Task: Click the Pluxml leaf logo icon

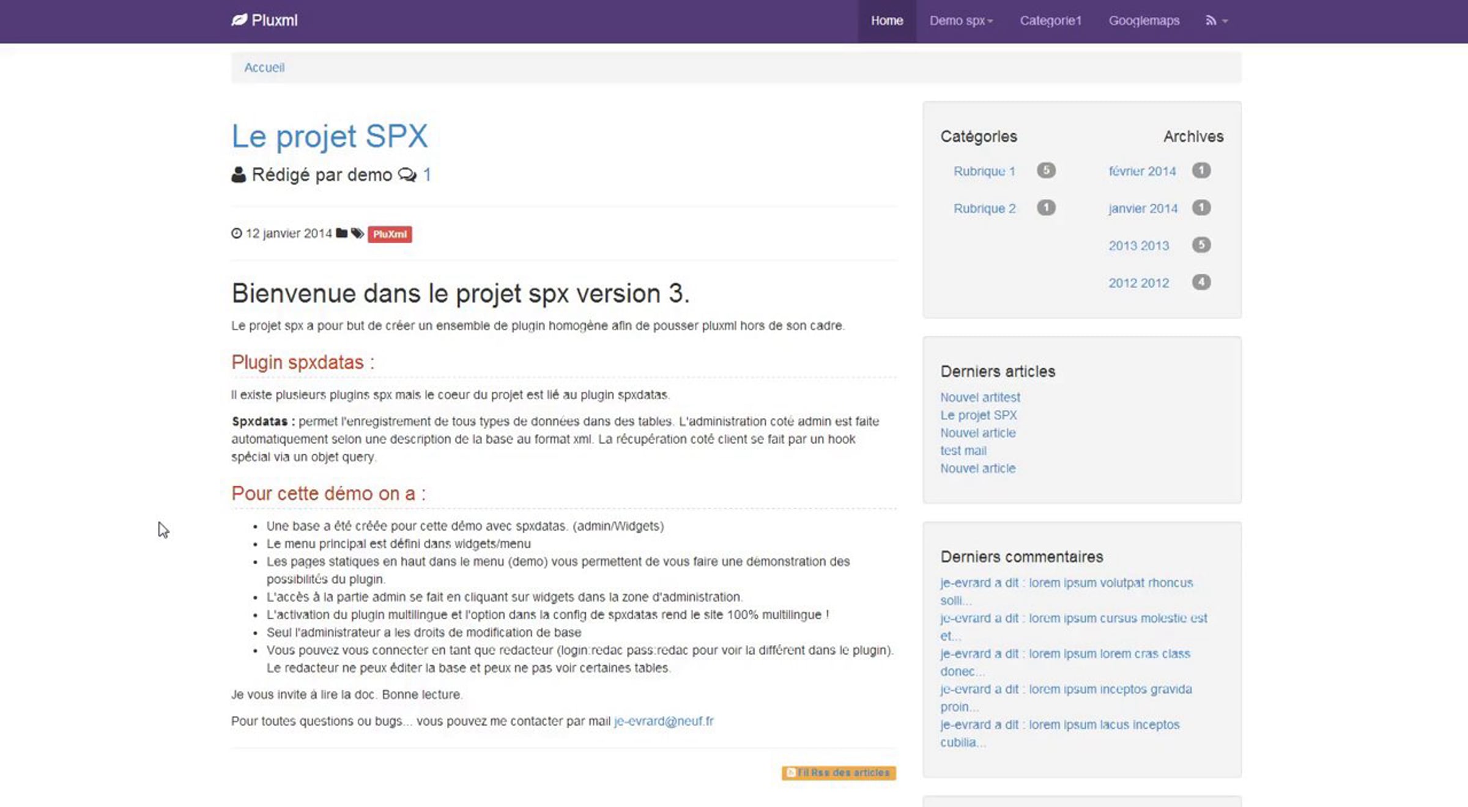Action: [239, 20]
